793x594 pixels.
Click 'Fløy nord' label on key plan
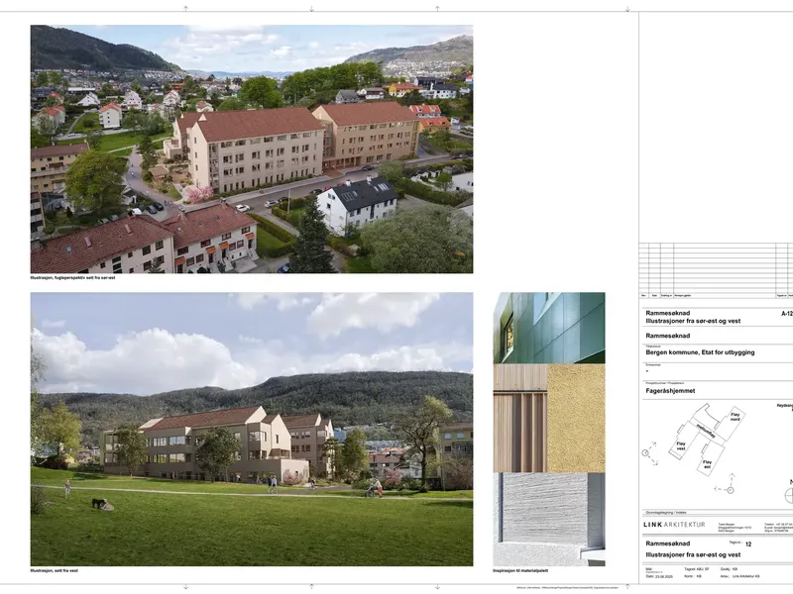tap(735, 417)
